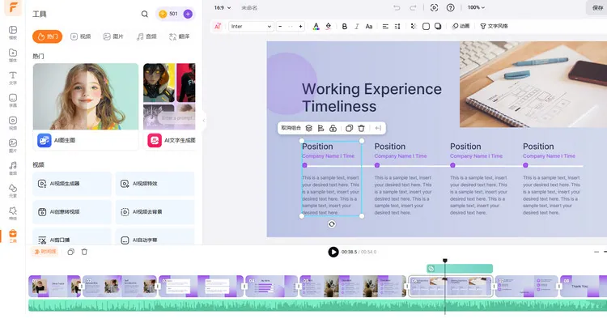Click the search magnifier in tools panel
Image resolution: width=607 pixels, height=319 pixels.
point(144,14)
